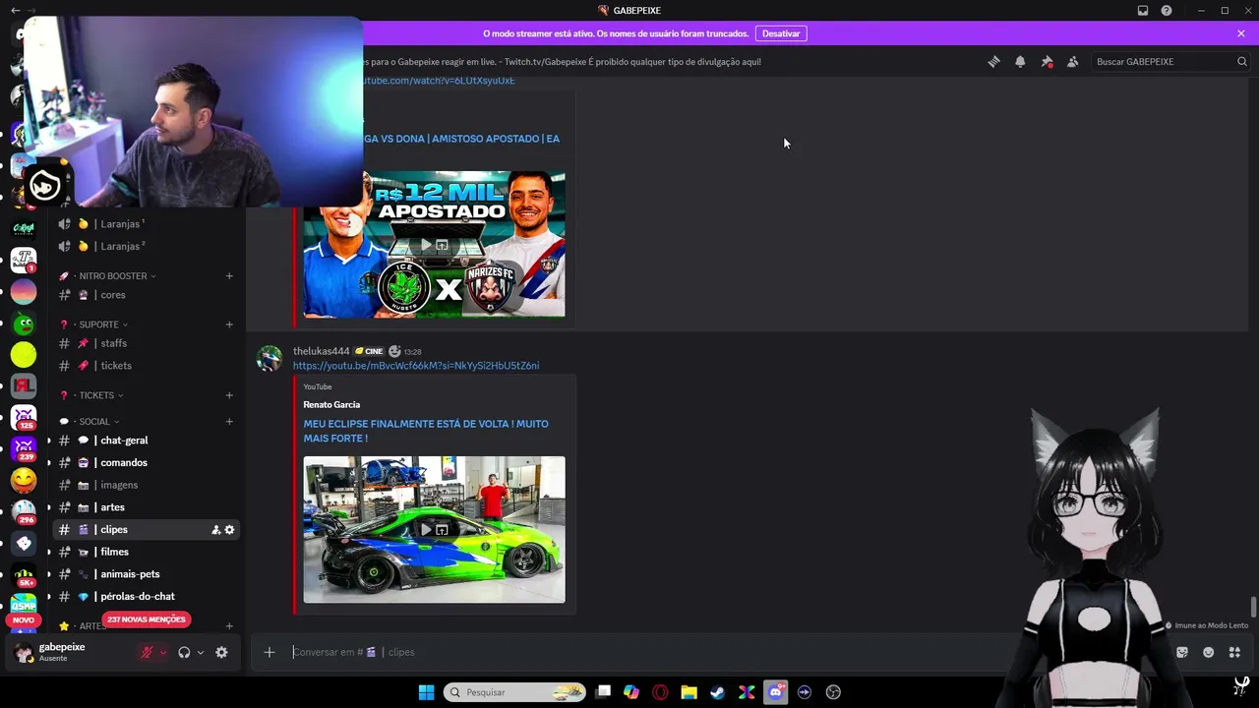The image size is (1259, 708).
Task: Toggle the member list icon
Action: point(1072,61)
